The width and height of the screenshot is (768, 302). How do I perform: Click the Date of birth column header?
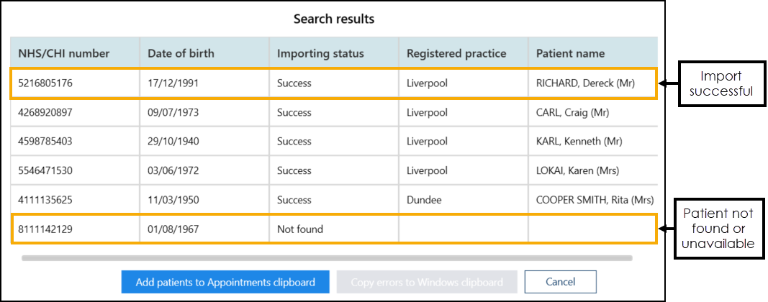pyautogui.click(x=181, y=53)
